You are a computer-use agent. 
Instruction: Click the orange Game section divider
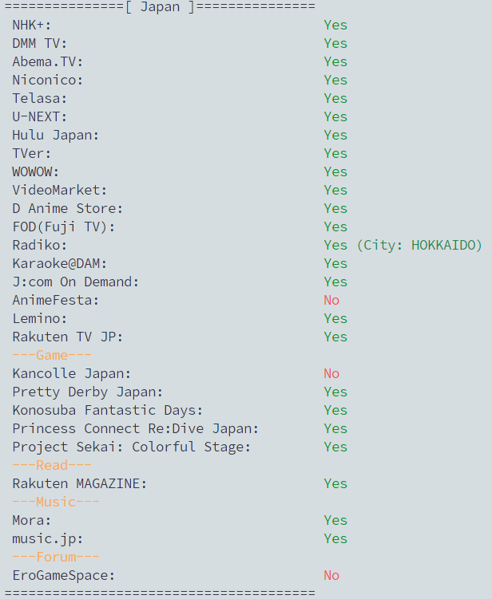click(52, 356)
